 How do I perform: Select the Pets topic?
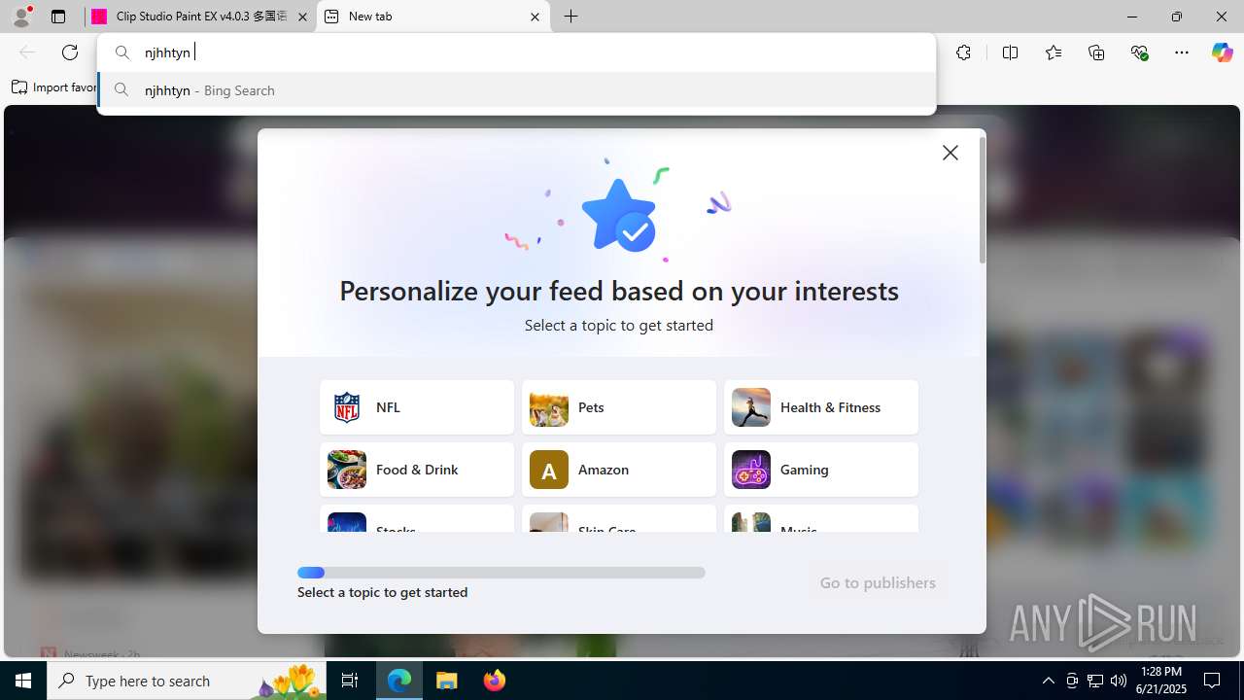point(619,407)
